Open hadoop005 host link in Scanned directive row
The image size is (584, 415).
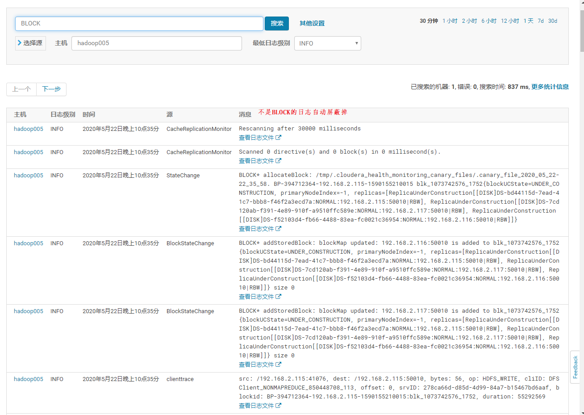click(29, 152)
